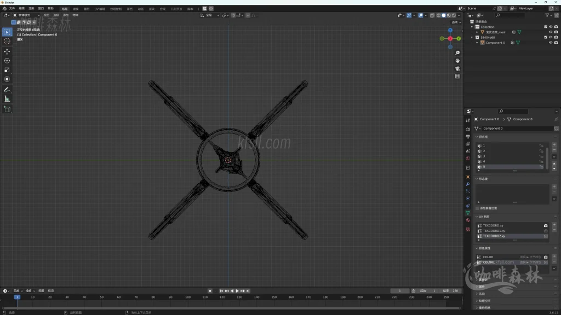Image resolution: width=561 pixels, height=315 pixels.
Task: Toggle the shape key relative checkbox
Action: (x=477, y=208)
